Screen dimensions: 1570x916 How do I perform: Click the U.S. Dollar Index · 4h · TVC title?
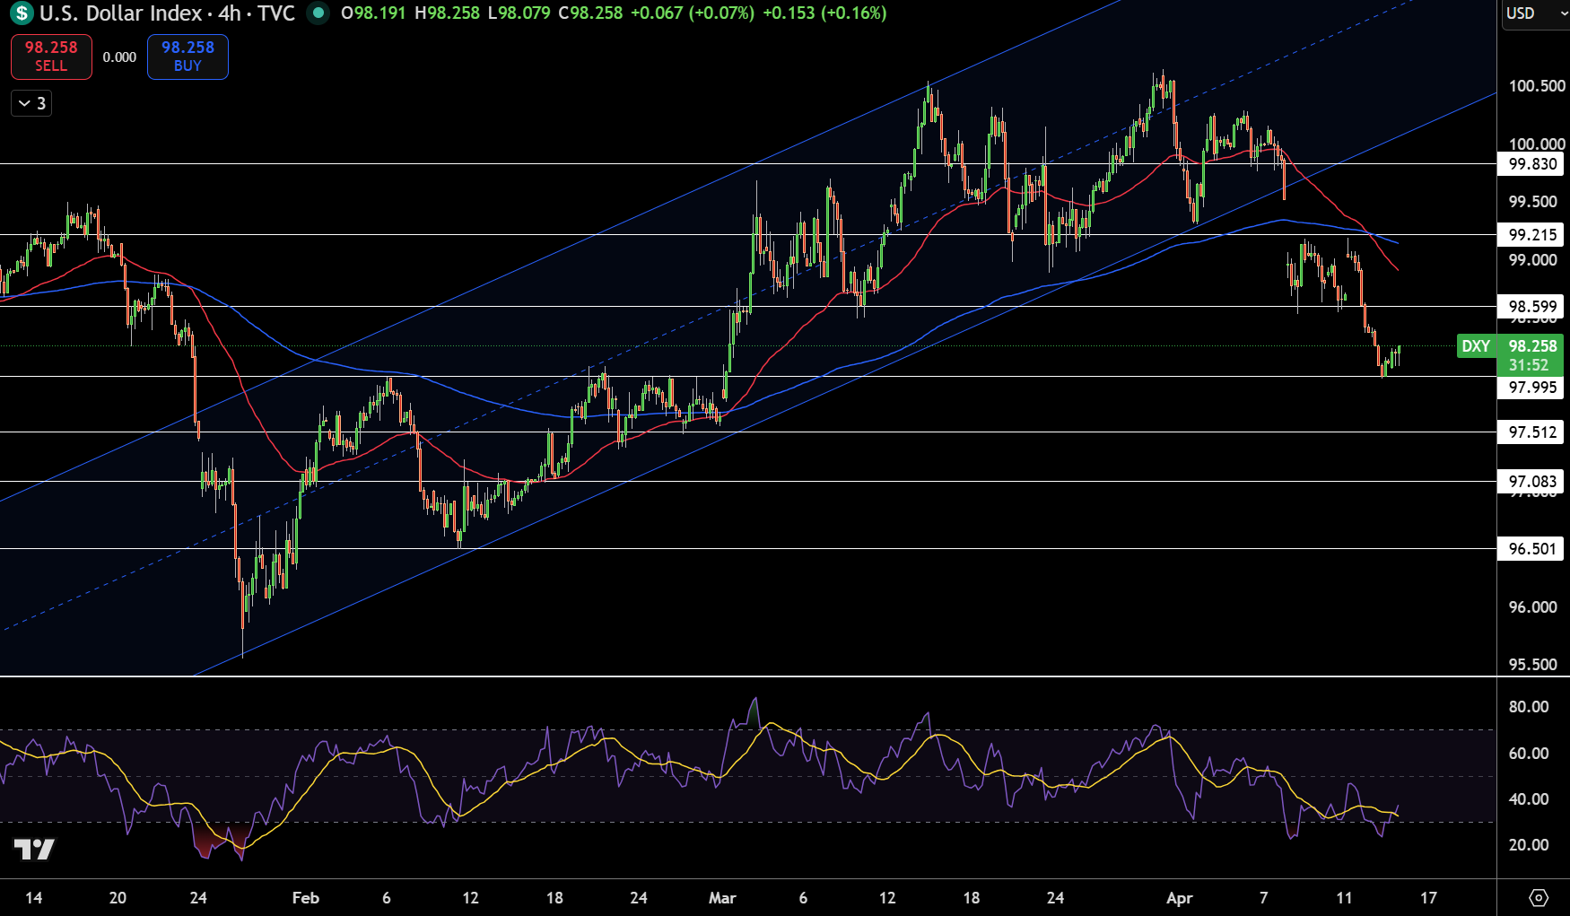167,13
